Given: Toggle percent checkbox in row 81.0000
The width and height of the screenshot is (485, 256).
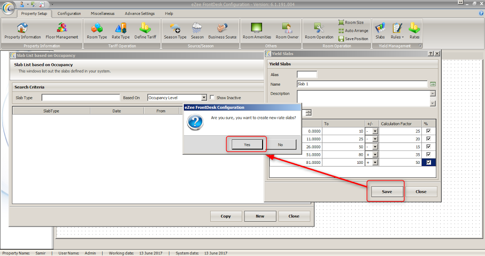Looking at the screenshot, I should point(428,162).
